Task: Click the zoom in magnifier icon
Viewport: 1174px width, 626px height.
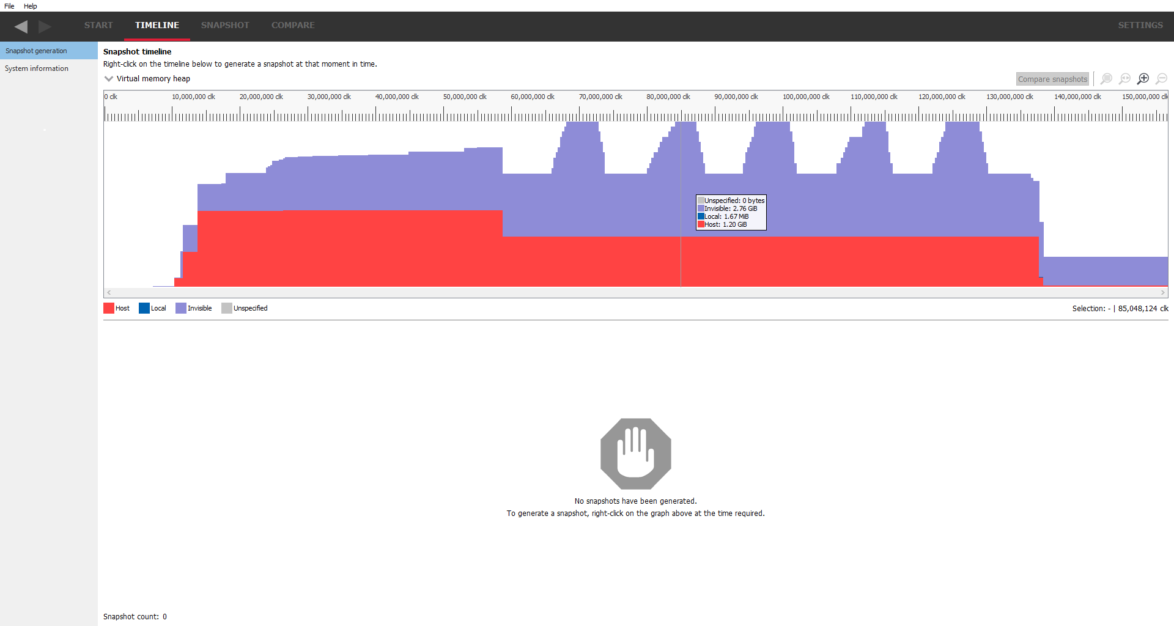Action: (x=1143, y=79)
